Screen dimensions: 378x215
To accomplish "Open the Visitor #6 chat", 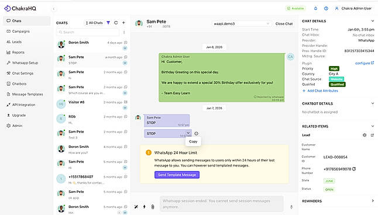I will pos(92,105).
